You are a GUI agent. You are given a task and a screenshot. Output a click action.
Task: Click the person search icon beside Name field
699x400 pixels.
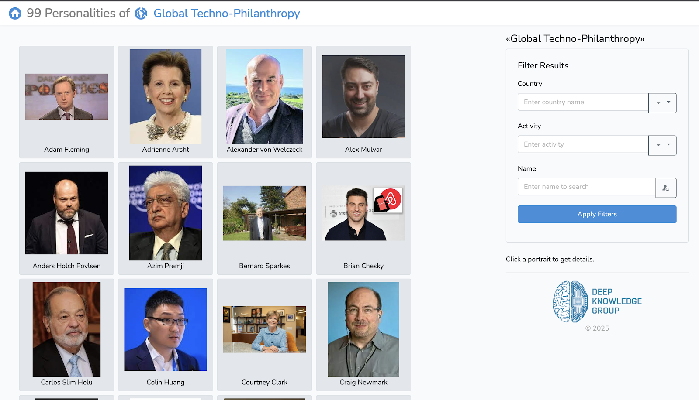click(666, 188)
